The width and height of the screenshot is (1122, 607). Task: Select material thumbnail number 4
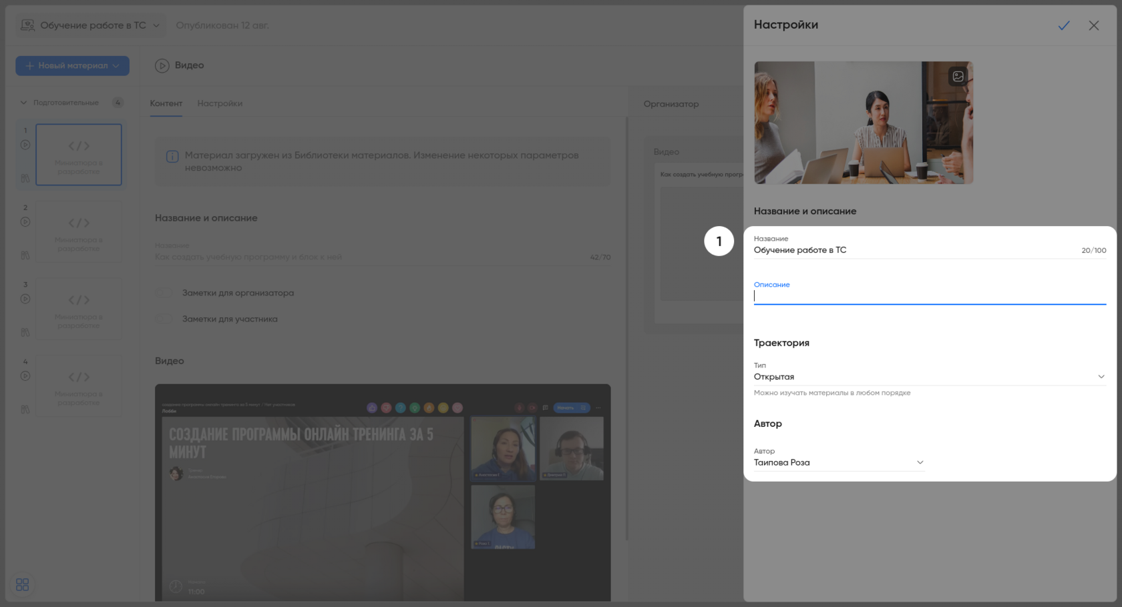tap(79, 386)
